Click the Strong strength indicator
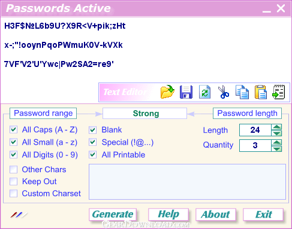292x229 pixels. click(x=145, y=114)
